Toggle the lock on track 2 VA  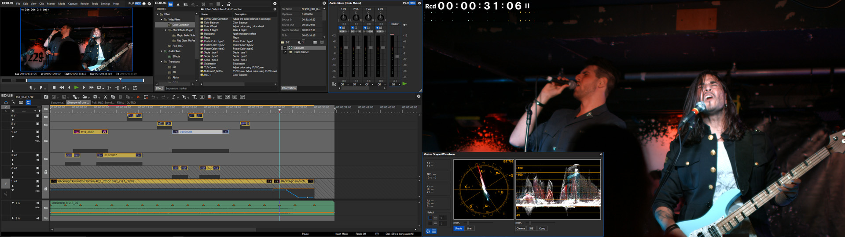[x=46, y=172]
